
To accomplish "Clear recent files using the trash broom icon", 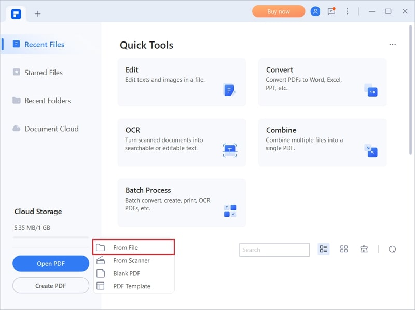I will tap(364, 249).
